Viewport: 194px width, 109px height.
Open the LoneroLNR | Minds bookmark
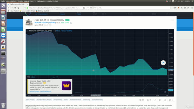(27, 11)
